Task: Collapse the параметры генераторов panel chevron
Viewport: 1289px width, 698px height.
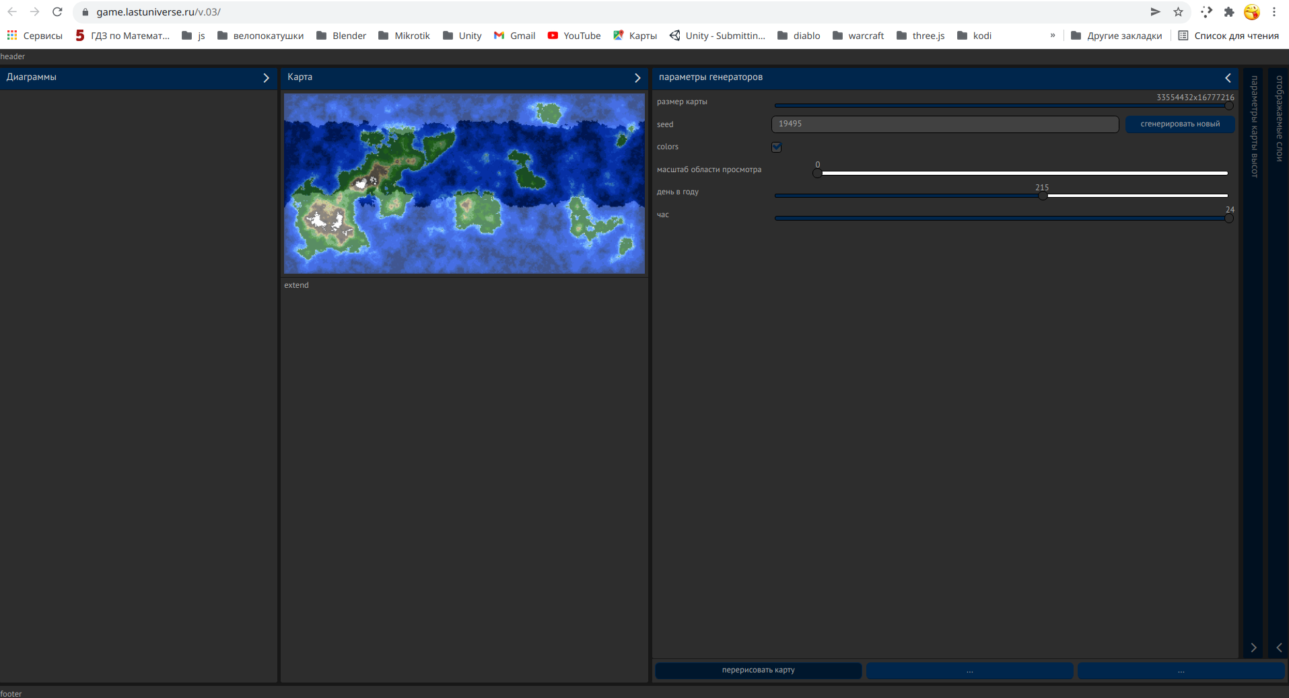Action: [x=1228, y=78]
